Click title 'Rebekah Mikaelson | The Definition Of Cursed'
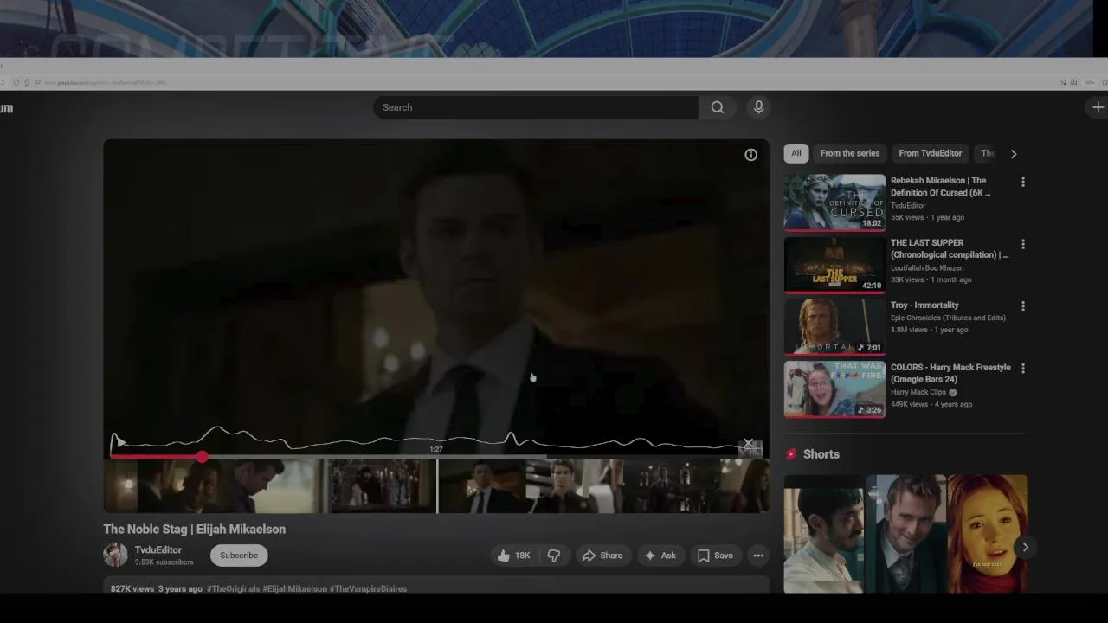Viewport: 1108px width, 623px height. click(x=940, y=187)
